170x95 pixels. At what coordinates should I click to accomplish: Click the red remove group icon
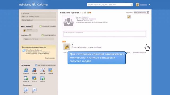click(x=90, y=13)
